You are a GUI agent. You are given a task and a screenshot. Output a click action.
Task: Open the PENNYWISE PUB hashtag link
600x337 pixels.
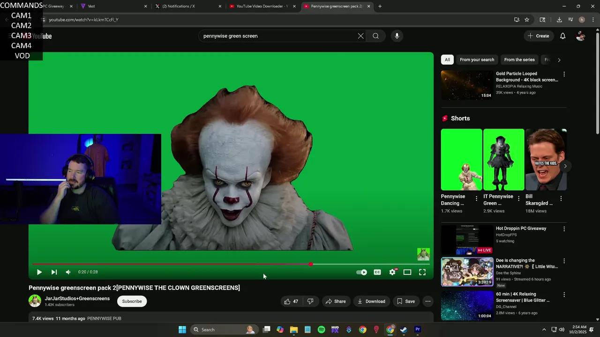coord(104,319)
